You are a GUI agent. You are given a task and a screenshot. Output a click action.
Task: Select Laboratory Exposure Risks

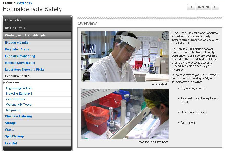25,70
